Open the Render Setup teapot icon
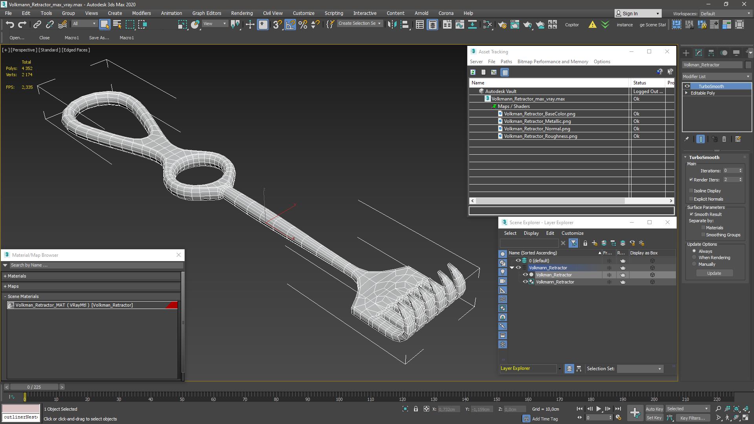754x424 pixels. [502, 24]
